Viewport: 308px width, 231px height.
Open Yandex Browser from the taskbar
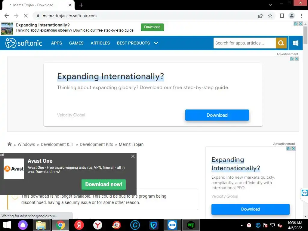pyautogui.click(x=98, y=225)
